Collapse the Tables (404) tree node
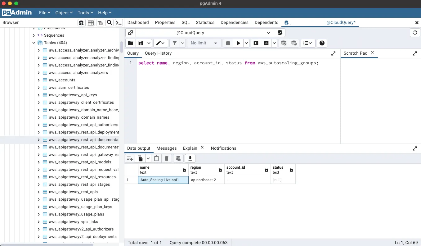 coord(34,43)
